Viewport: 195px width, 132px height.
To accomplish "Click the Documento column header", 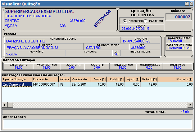I will point(45,79).
